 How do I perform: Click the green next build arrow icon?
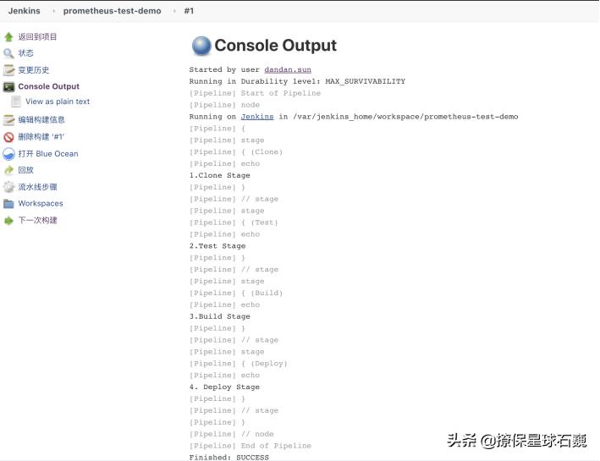pos(8,221)
